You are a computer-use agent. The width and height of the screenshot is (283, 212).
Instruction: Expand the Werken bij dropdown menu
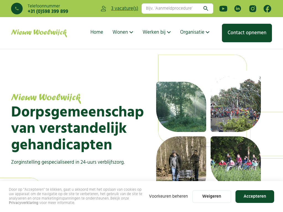[x=156, y=32]
